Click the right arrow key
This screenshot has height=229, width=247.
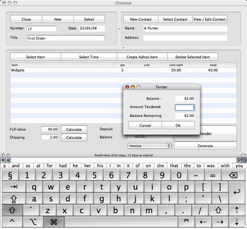220,222
